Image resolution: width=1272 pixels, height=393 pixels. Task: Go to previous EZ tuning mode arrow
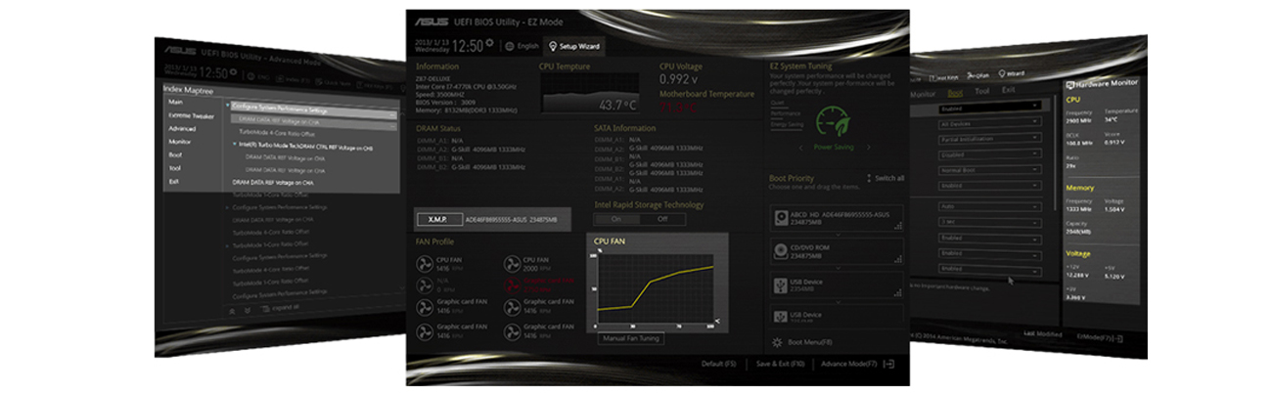click(802, 148)
